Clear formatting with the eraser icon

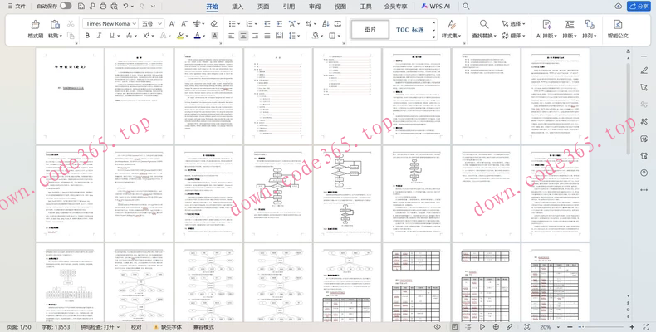tap(214, 24)
